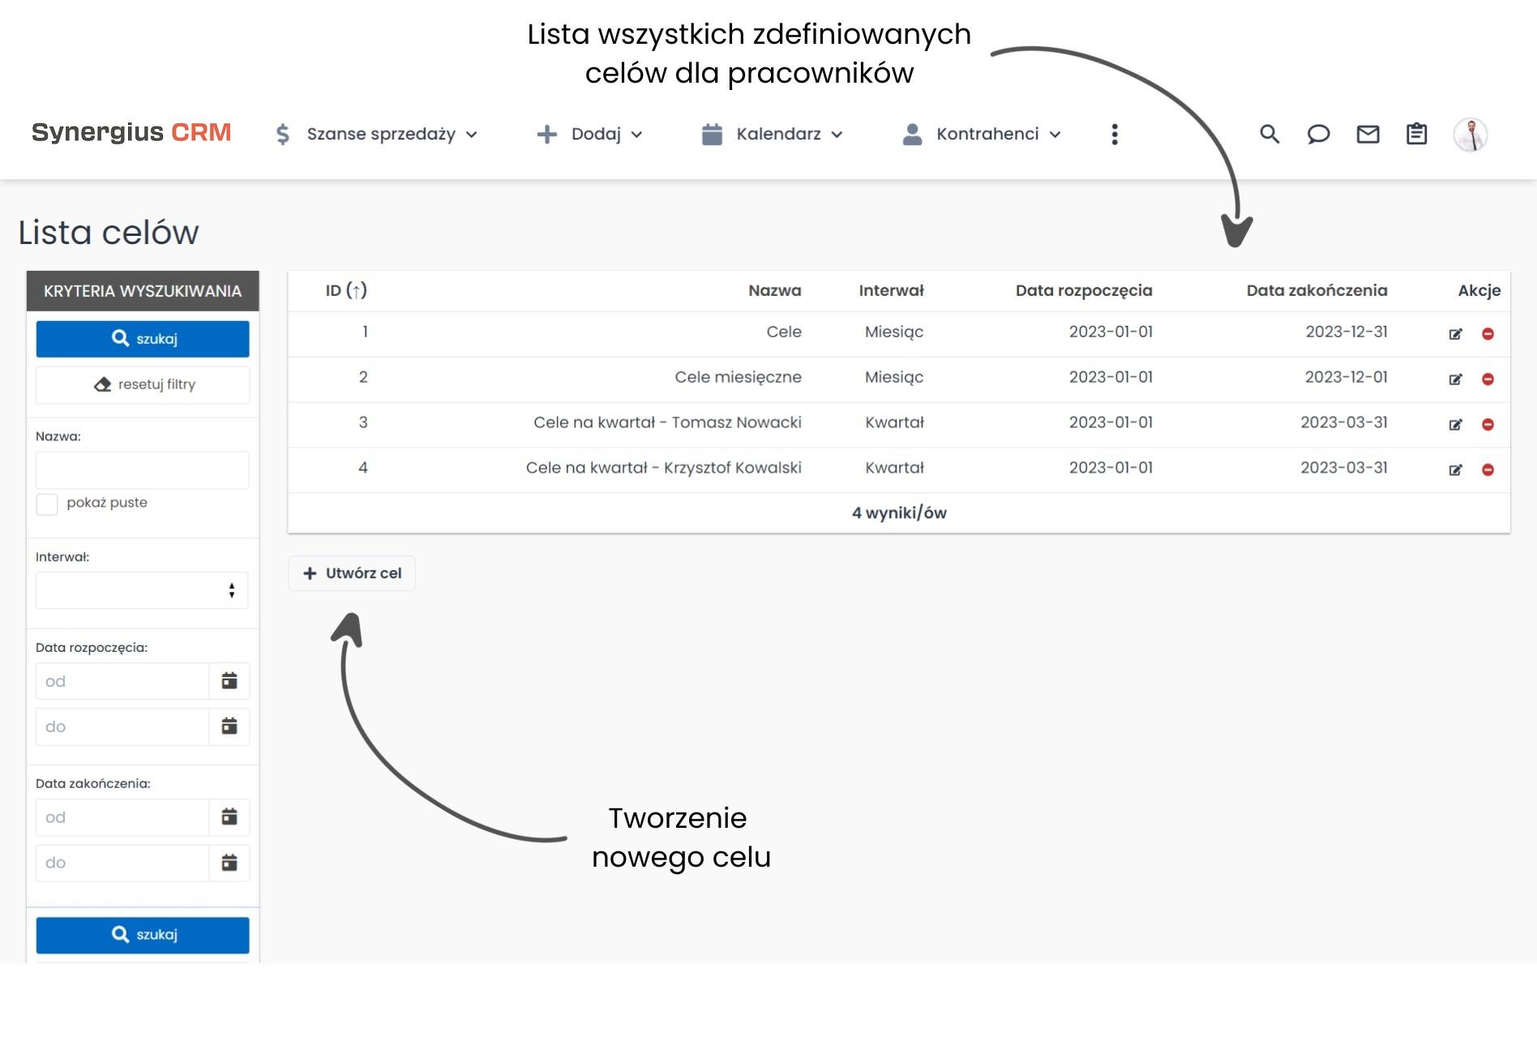1537x1054 pixels.
Task: Open the Interwał dropdown
Action: tap(142, 590)
